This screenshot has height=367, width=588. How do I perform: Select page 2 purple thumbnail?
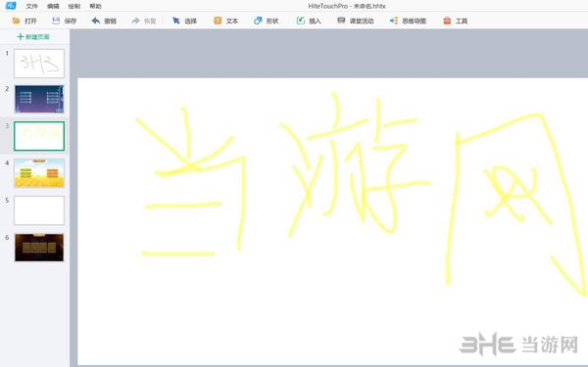pos(39,99)
